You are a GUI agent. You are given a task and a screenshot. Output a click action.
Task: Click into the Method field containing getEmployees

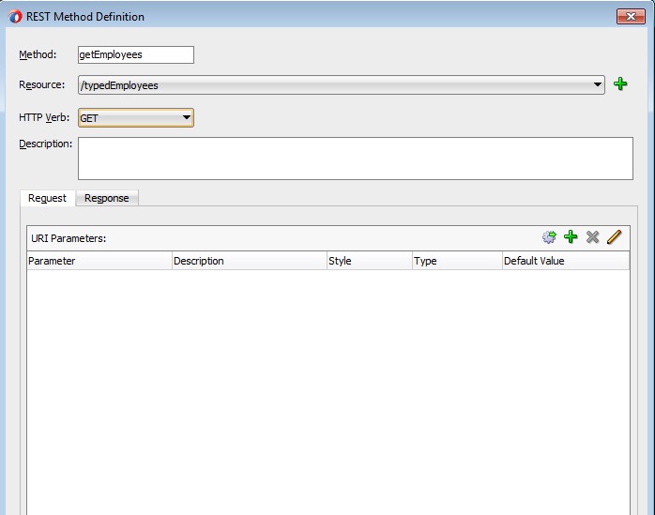135,54
